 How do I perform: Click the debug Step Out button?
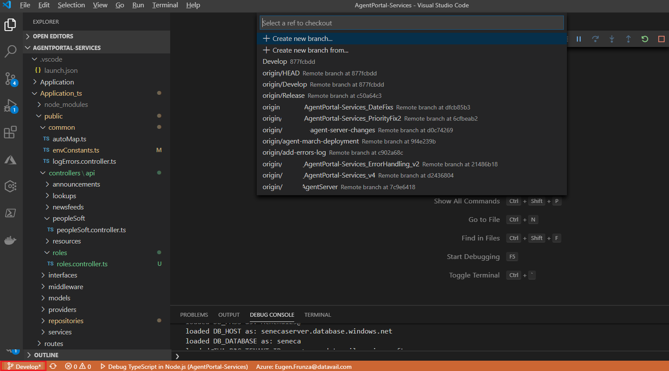pyautogui.click(x=628, y=39)
